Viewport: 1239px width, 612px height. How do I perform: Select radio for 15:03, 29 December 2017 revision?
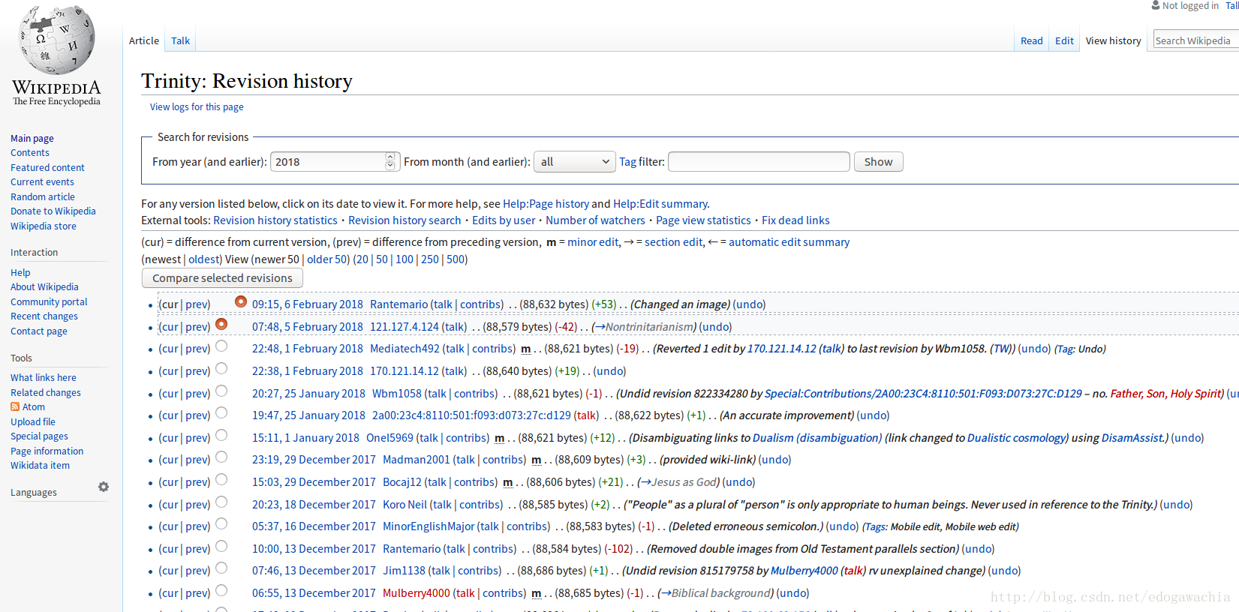click(221, 479)
